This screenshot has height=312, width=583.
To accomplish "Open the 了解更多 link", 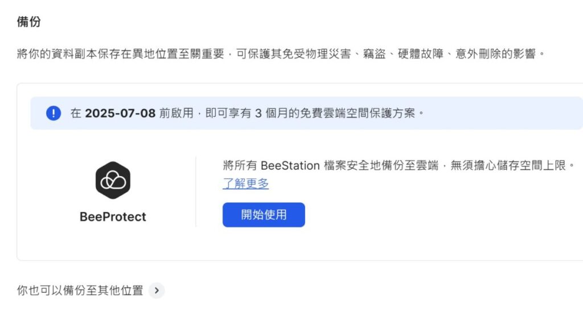I will click(x=245, y=183).
